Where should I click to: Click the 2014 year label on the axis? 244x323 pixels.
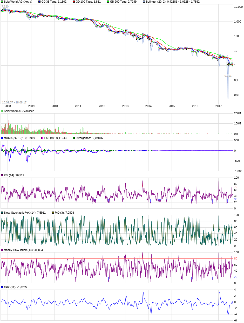[148, 106]
